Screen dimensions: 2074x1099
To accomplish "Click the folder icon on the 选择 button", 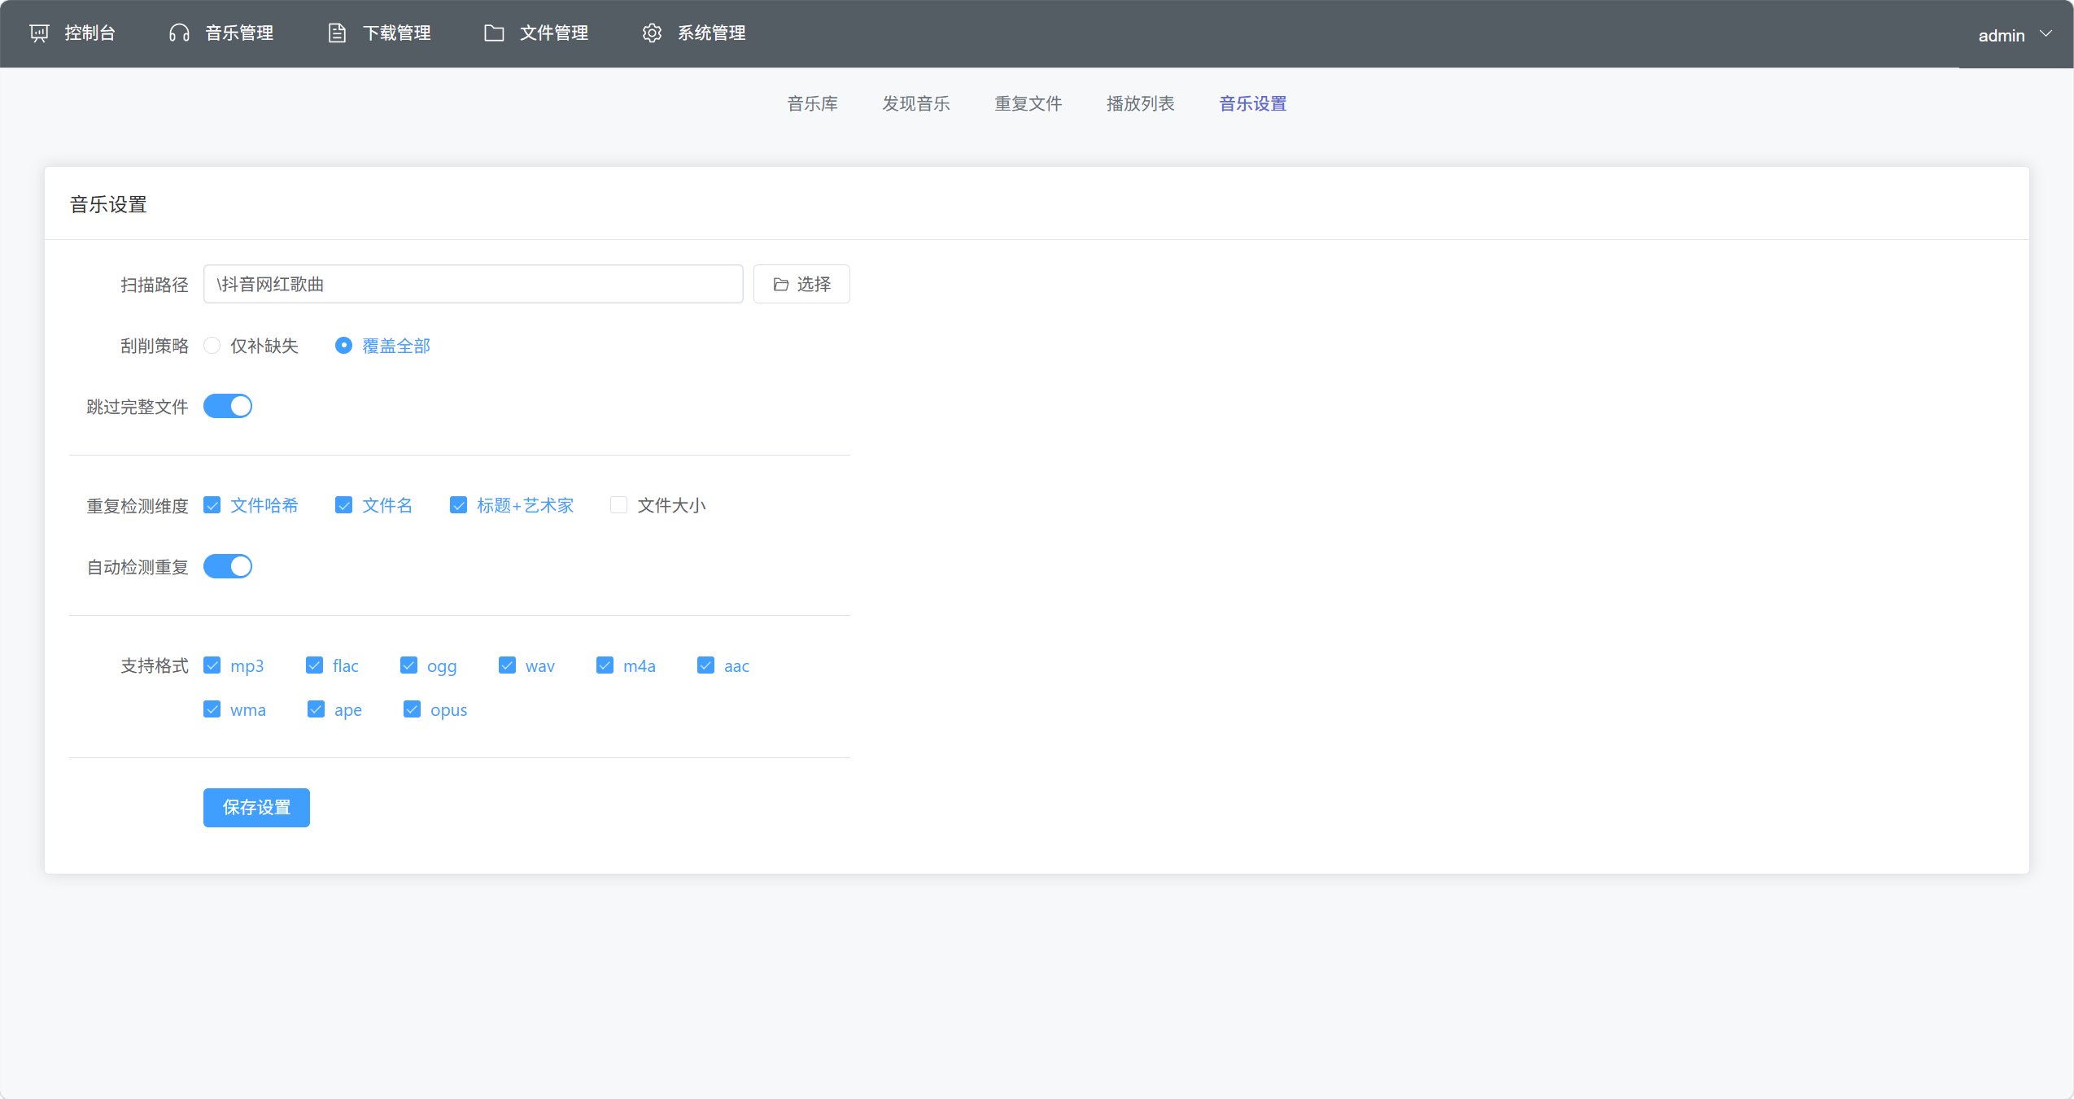I will (x=781, y=285).
